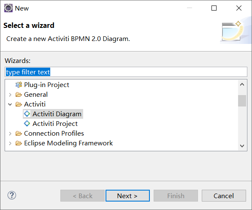Viewport: 252px width, 210px height.
Task: Click the Cancel button
Action: click(x=224, y=196)
